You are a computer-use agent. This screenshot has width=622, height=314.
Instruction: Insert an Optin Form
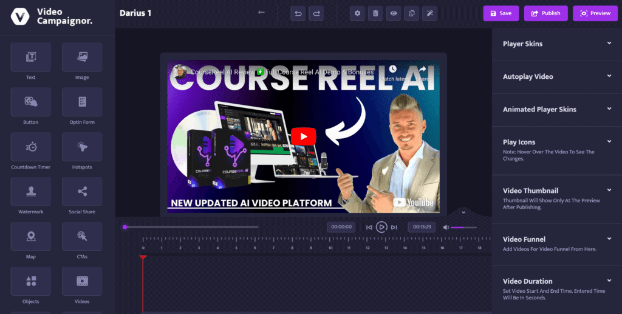pos(82,102)
